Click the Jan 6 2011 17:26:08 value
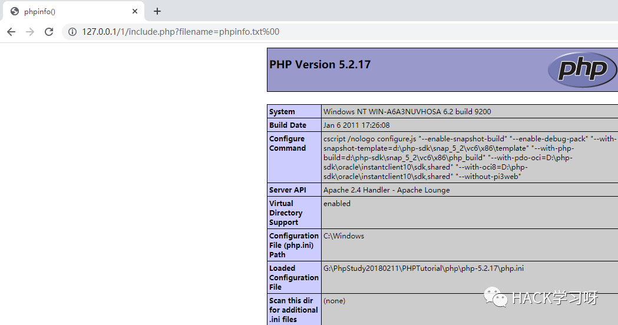618x325 pixels. tap(356, 125)
